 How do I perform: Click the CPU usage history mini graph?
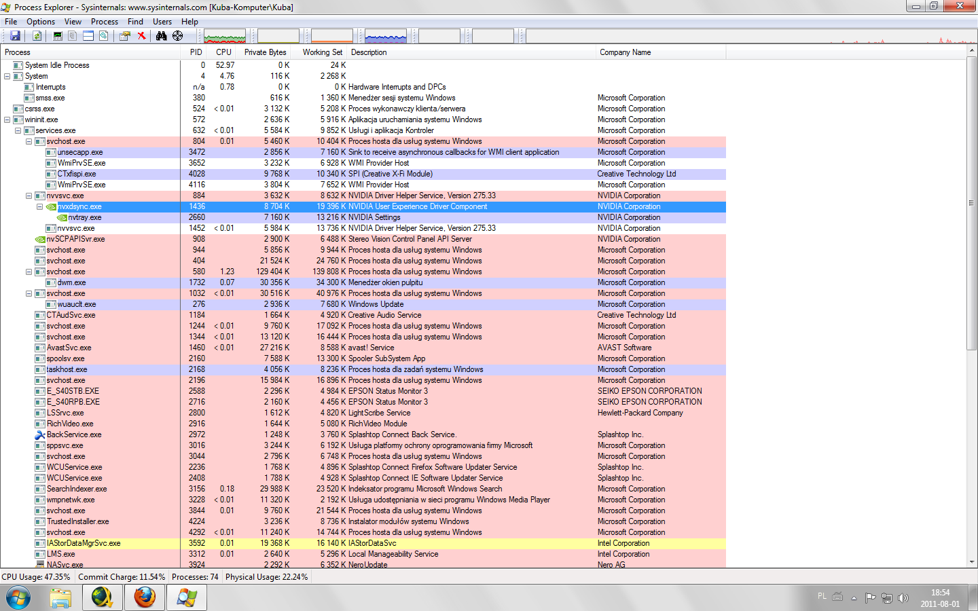coord(225,36)
